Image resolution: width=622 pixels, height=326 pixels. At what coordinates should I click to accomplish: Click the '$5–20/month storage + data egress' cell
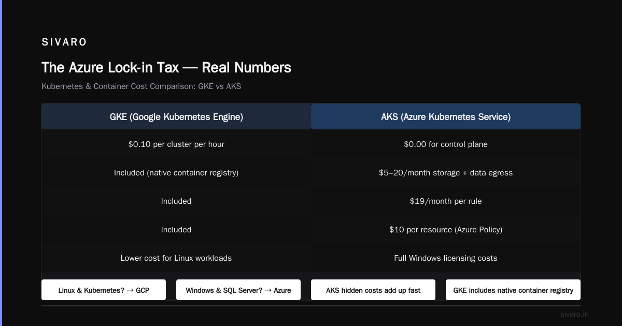click(x=446, y=173)
